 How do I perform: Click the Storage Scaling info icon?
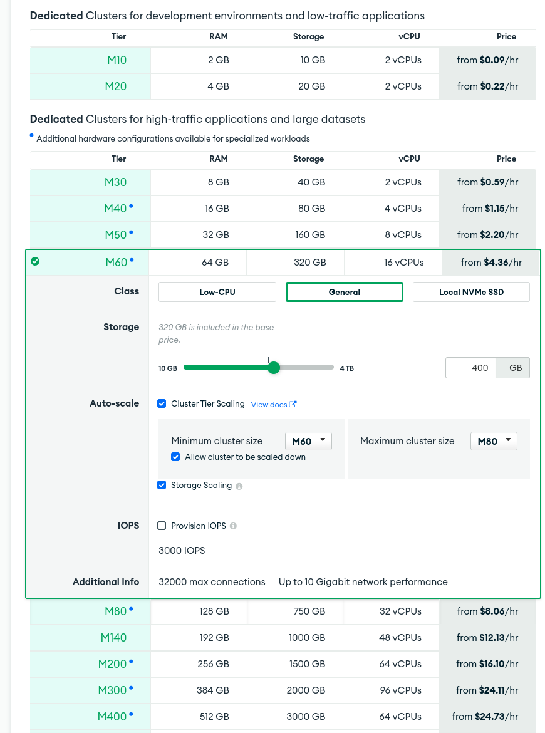(x=239, y=486)
